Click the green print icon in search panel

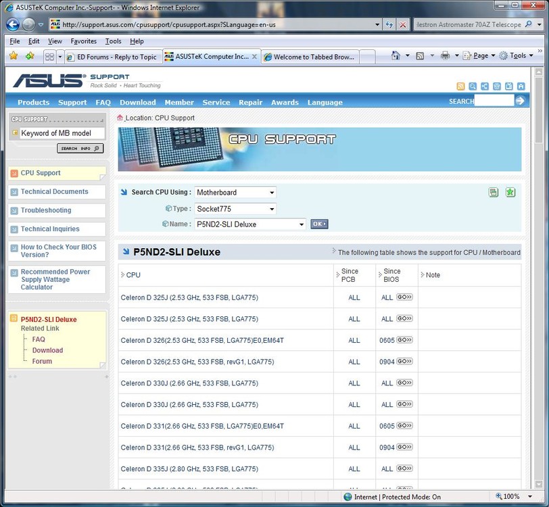point(494,192)
